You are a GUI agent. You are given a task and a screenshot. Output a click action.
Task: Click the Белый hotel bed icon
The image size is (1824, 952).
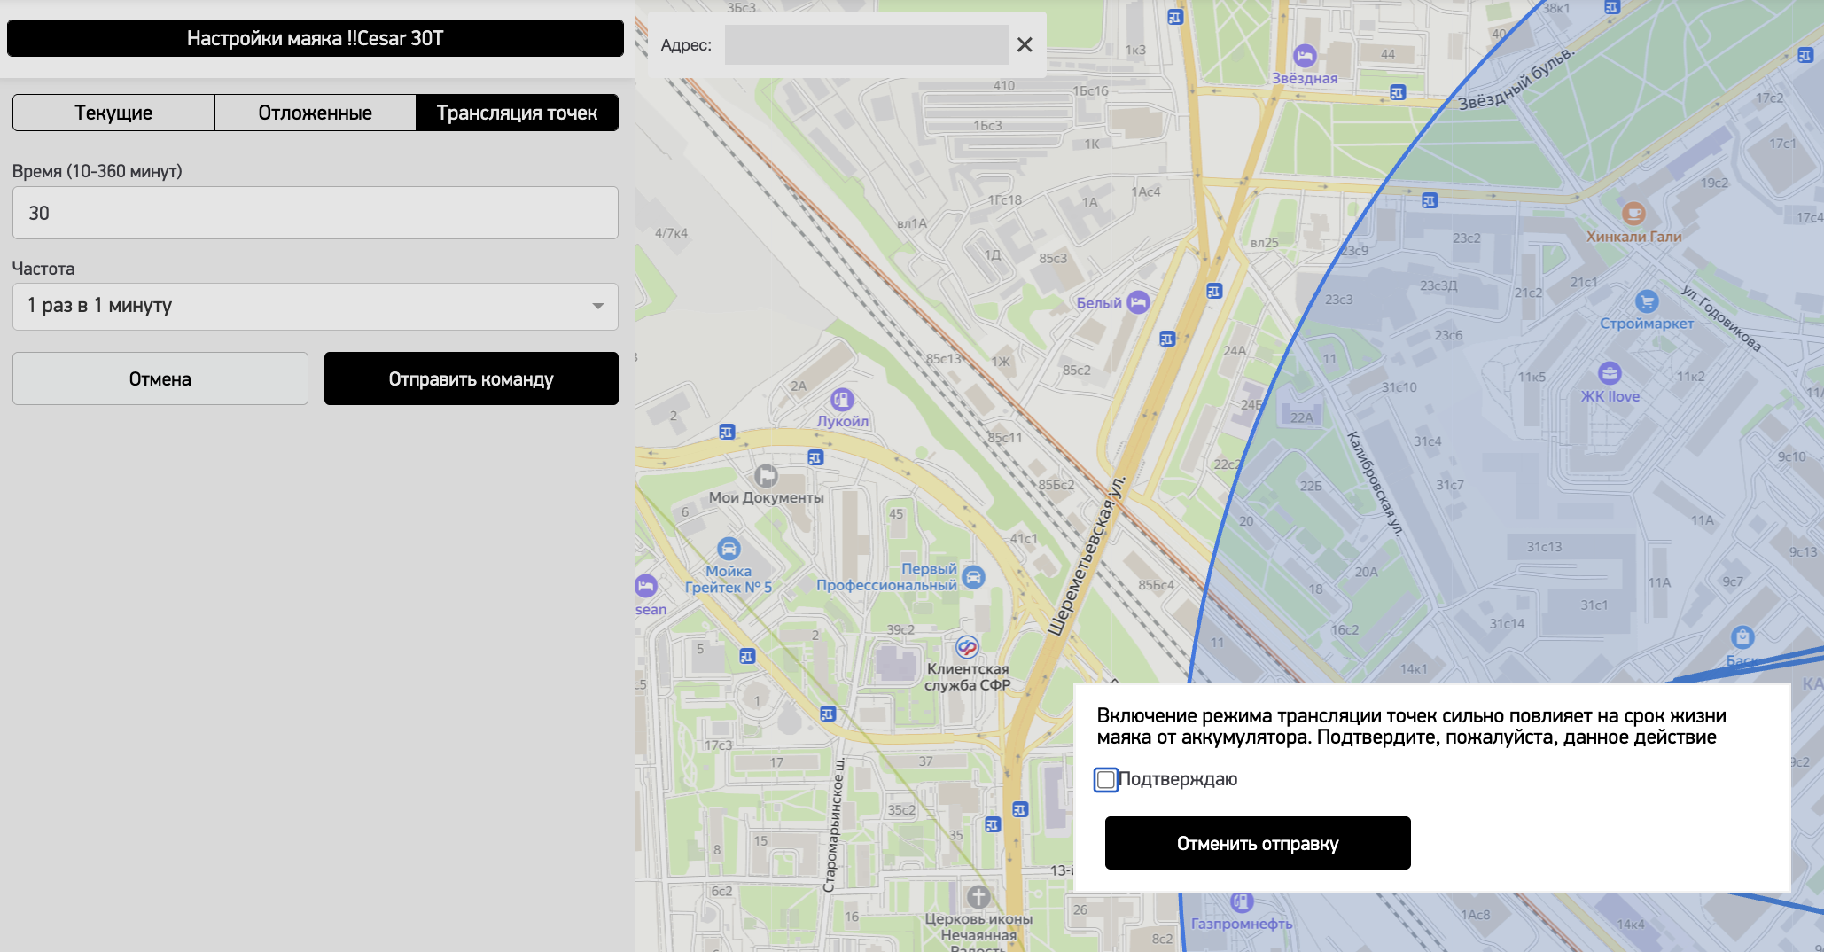[1138, 302]
